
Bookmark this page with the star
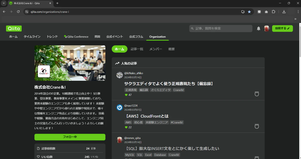[x=249, y=12]
